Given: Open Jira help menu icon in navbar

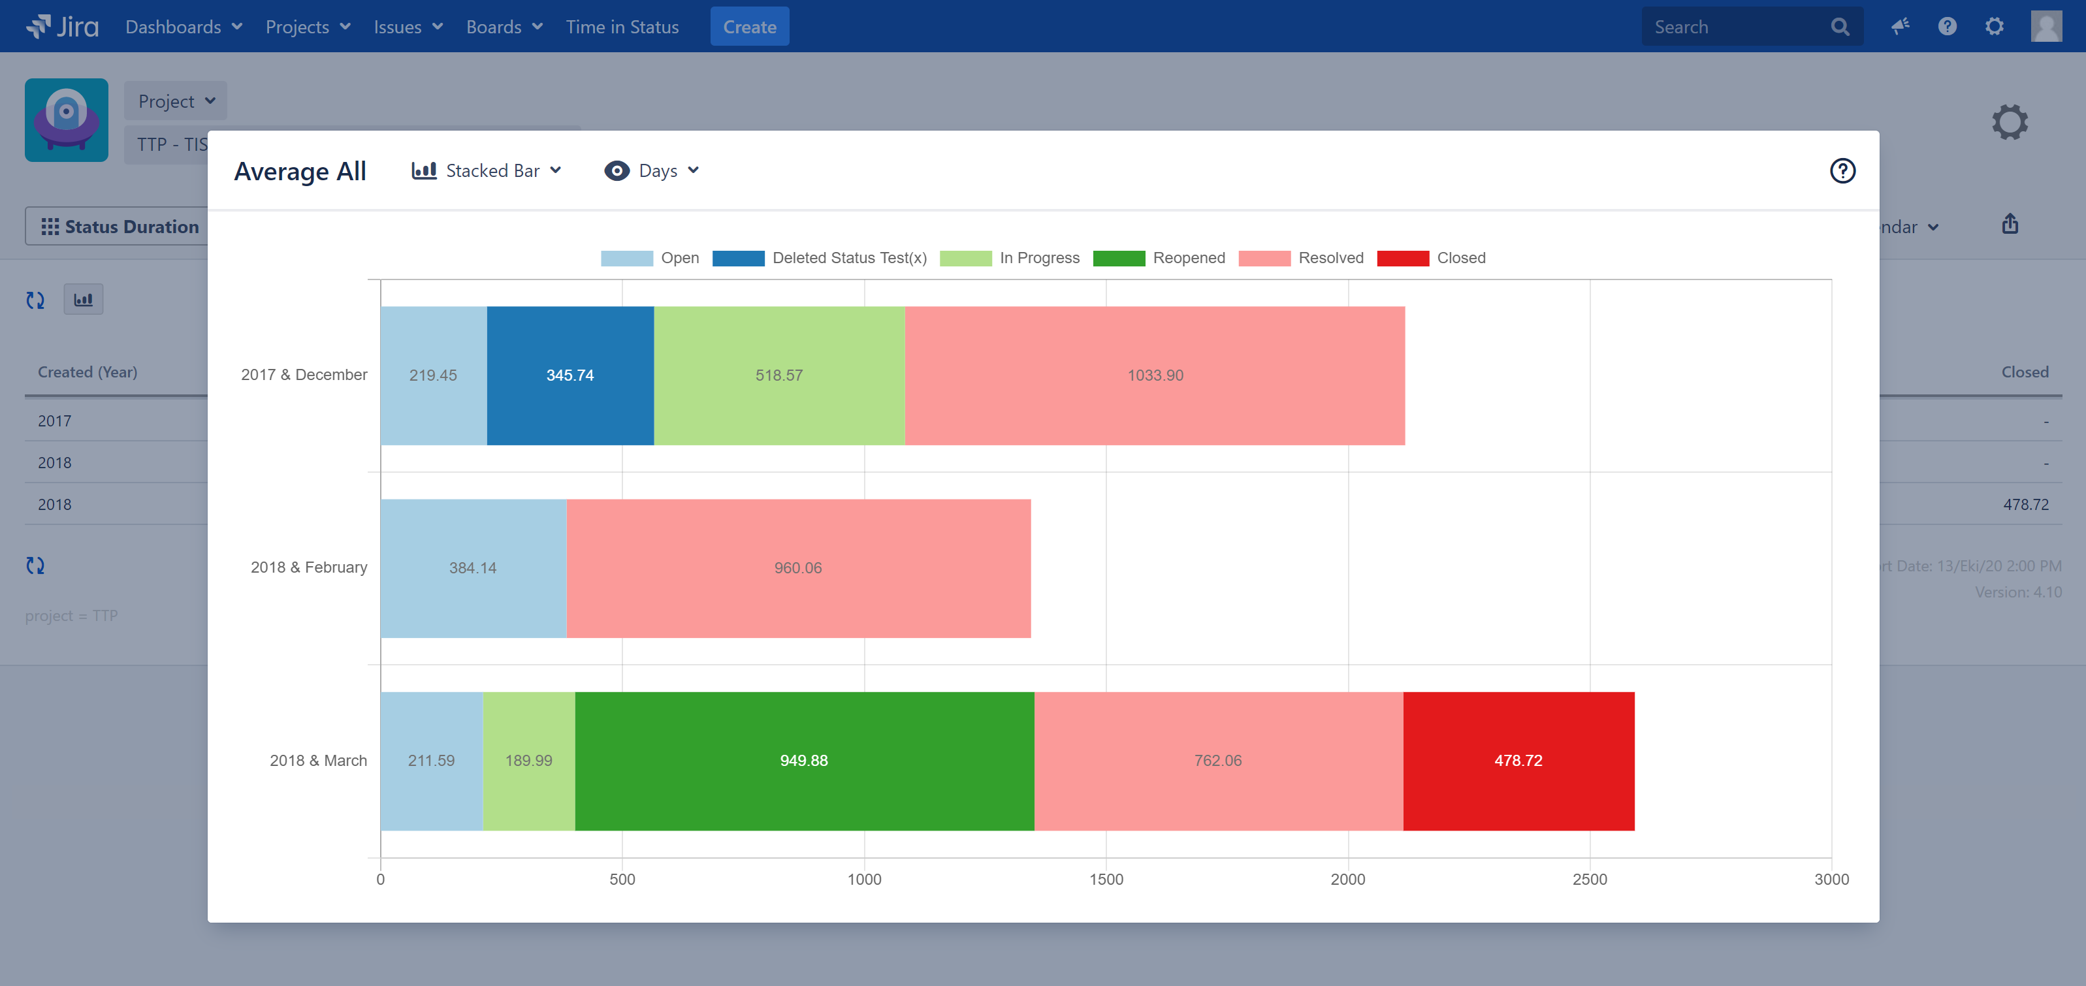Looking at the screenshot, I should pos(1947,27).
